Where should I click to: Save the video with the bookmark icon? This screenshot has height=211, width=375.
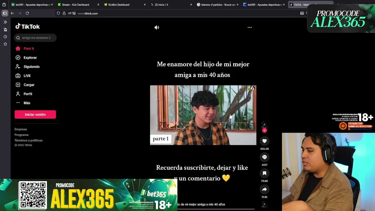click(x=264, y=173)
